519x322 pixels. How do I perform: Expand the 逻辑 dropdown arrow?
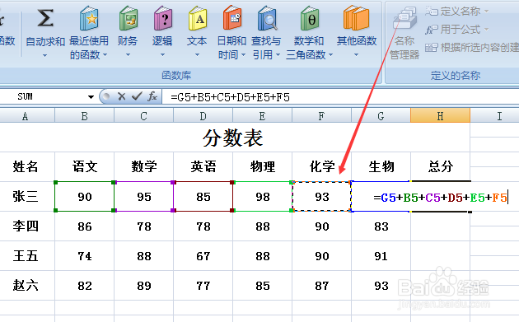[x=162, y=55]
